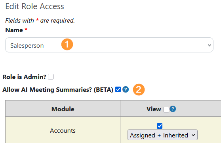Image resolution: width=221 pixels, height=143 pixels.
Task: Click the chevron arrow in the Name field
Action: pos(210,45)
